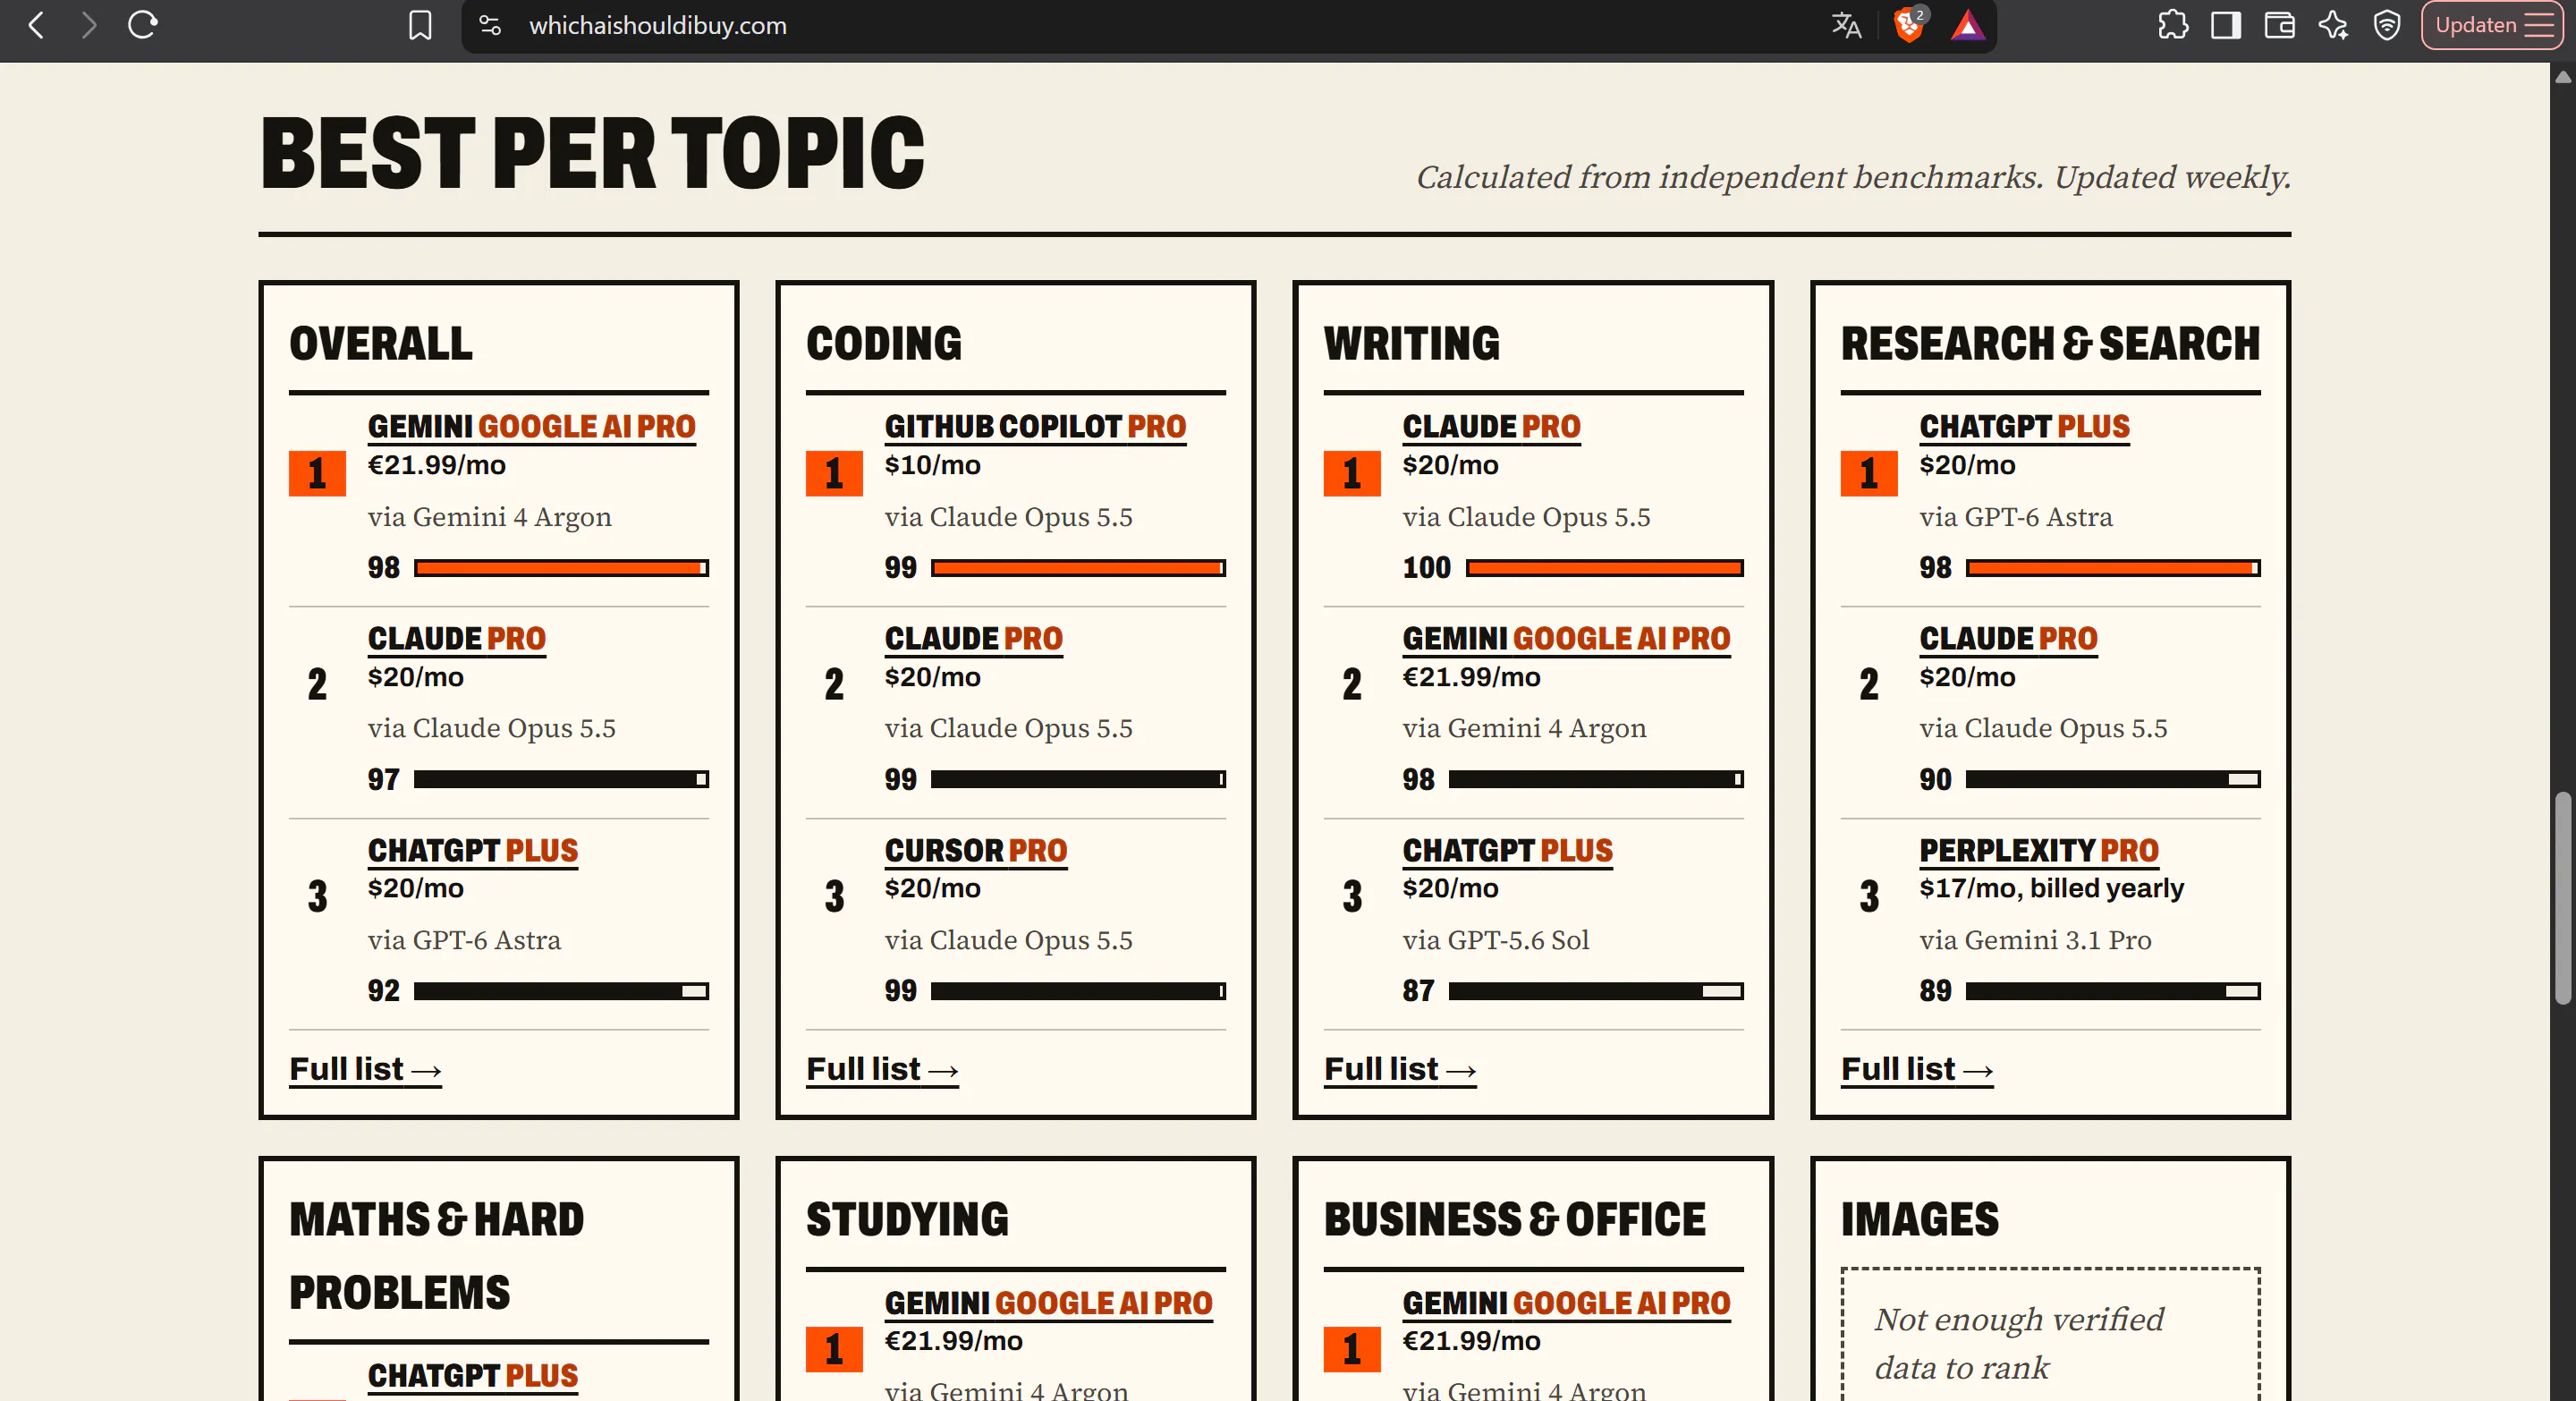Click the Updaten menu button
Screen dimensions: 2576x1401
pos(2493,25)
